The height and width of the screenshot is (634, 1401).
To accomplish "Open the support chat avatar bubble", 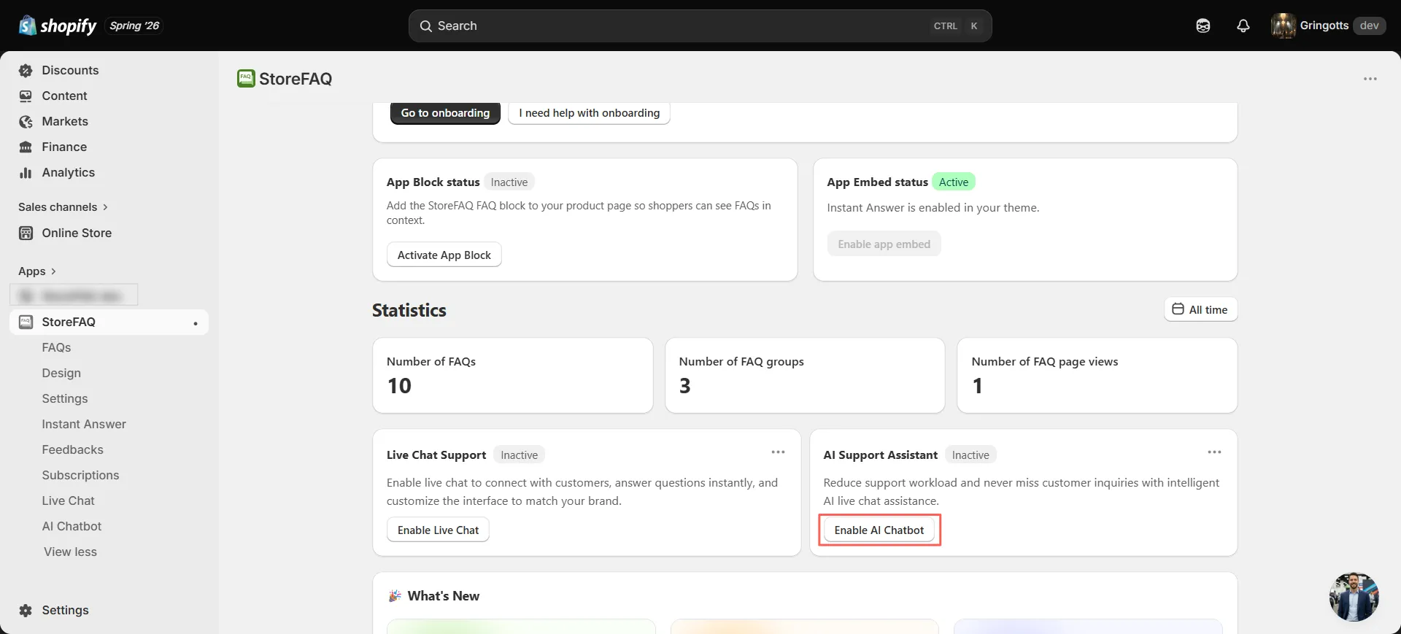I will [1354, 597].
